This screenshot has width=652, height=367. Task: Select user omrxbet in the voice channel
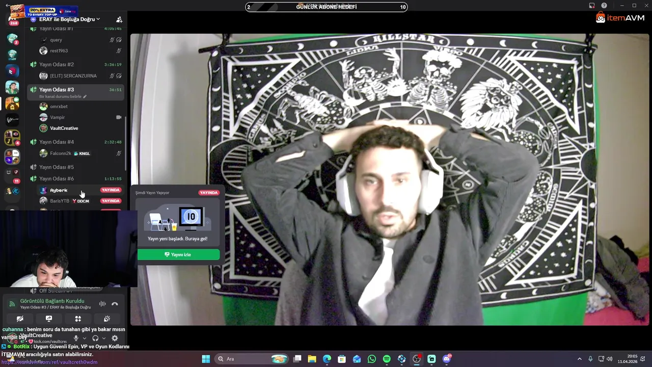[x=80, y=107]
